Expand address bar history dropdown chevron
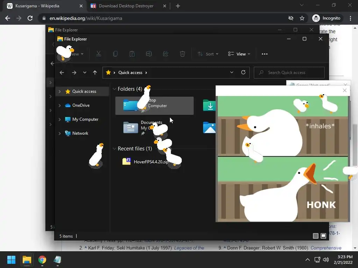The height and width of the screenshot is (268, 358). [231, 72]
